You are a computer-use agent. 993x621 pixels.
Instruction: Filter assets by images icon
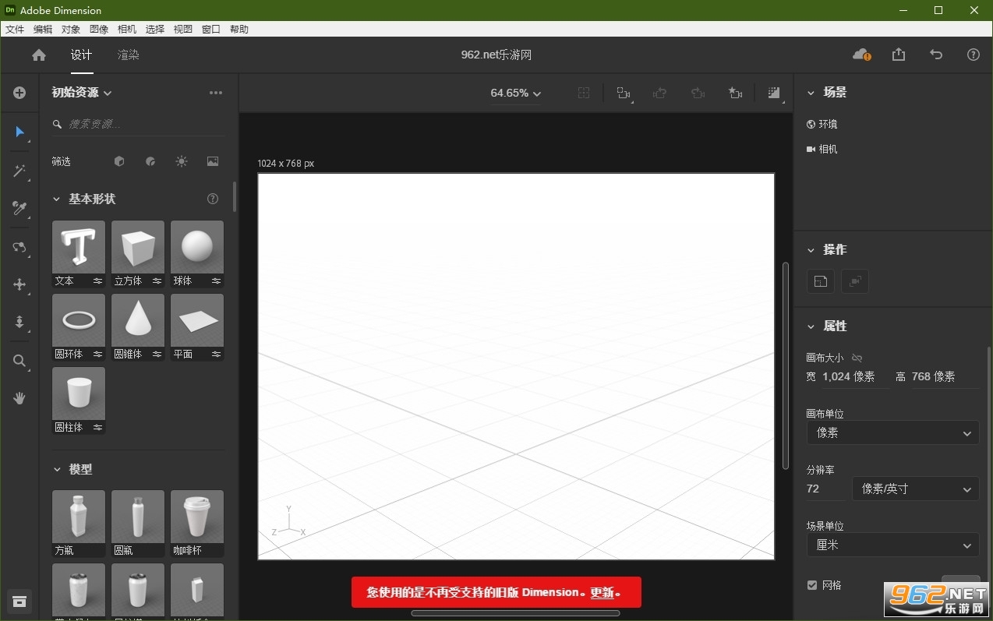[x=213, y=161]
